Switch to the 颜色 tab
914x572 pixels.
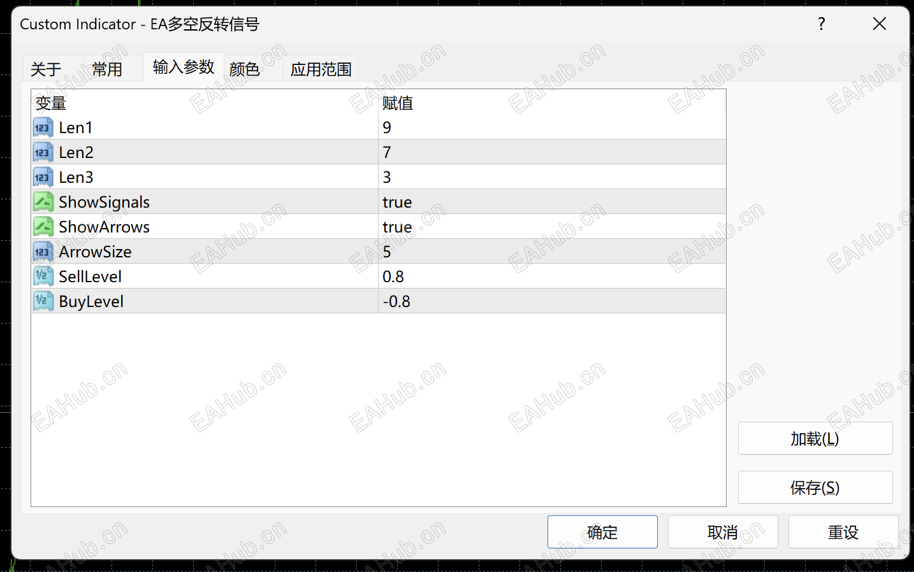point(245,69)
